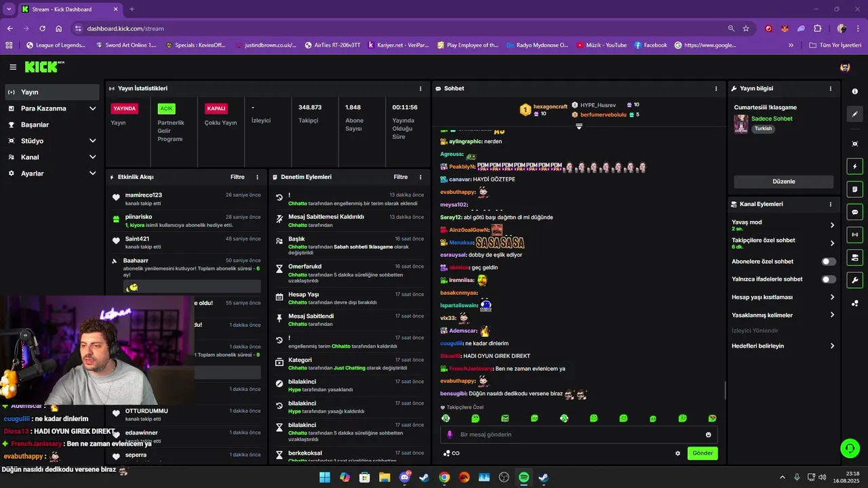Go to Yayın in the left sidebar

53,92
